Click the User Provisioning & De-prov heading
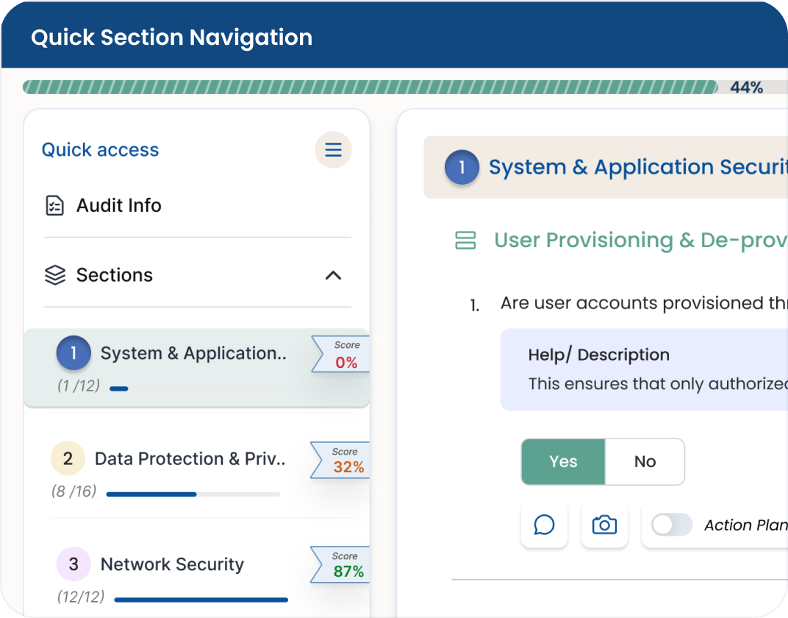Screen dimensions: 788x618 (x=641, y=241)
